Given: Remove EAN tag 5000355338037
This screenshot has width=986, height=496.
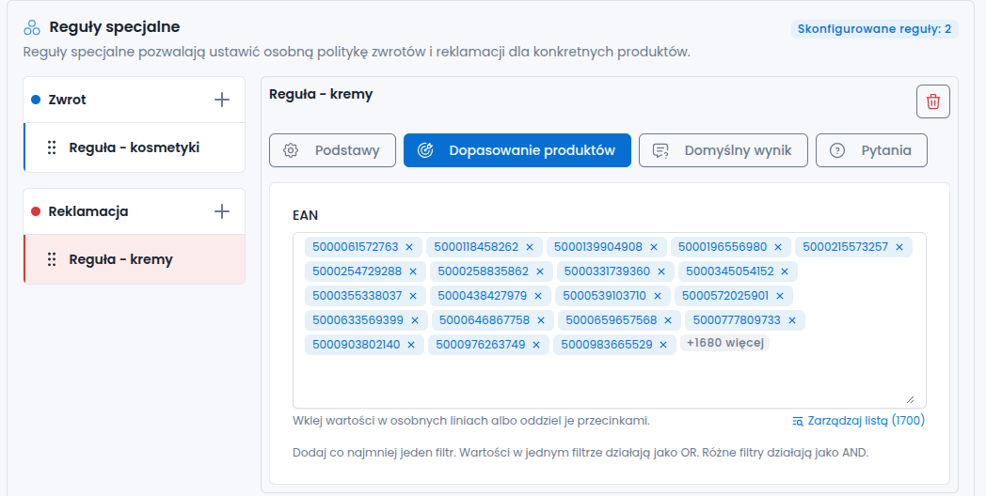Looking at the screenshot, I should click(413, 296).
